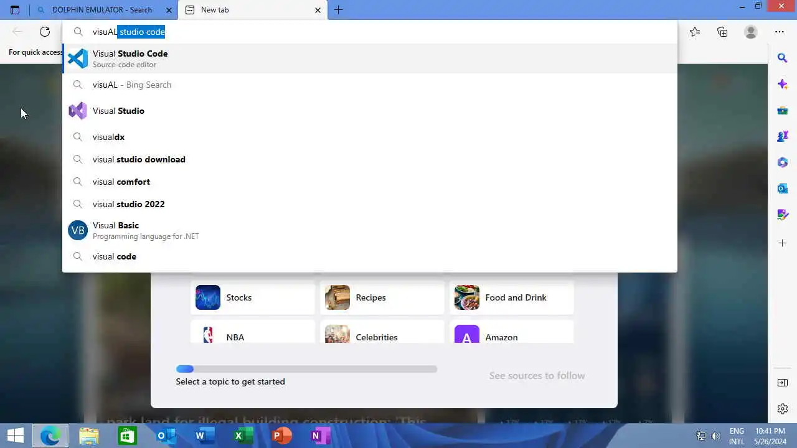Screen dimensions: 797x448
Task: Select the visual code suggestion
Action: (370, 256)
